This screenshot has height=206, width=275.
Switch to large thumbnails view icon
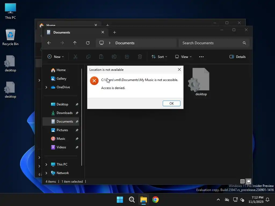(x=248, y=182)
